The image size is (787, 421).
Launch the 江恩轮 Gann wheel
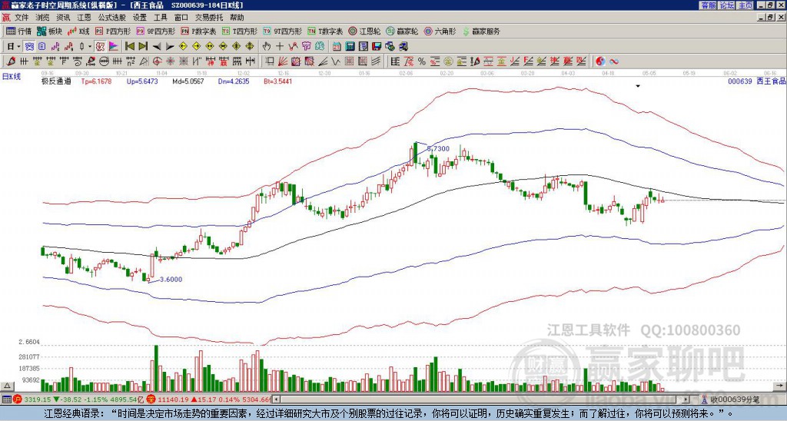[364, 31]
